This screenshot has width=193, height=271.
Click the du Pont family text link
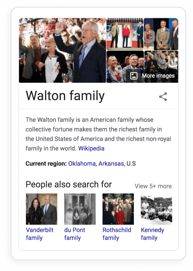click(74, 234)
